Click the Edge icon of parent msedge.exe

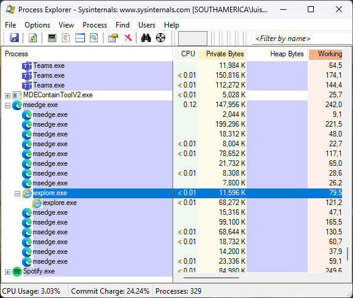[x=17, y=105]
